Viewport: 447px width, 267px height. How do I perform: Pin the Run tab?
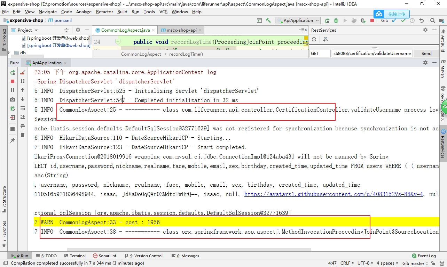13,140
